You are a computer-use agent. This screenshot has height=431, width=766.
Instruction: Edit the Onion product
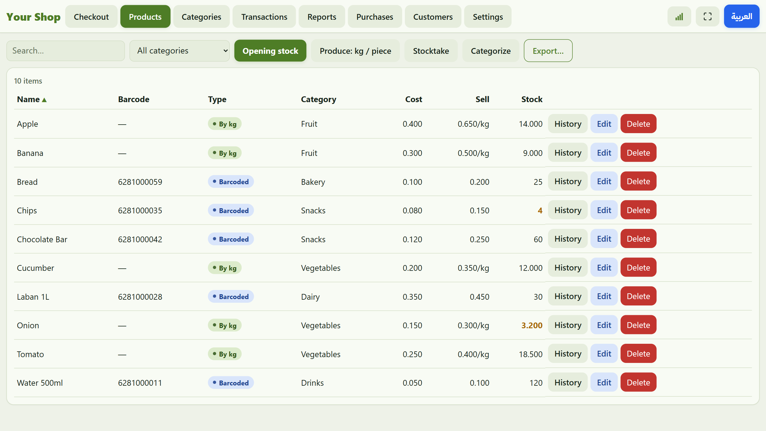(604, 325)
